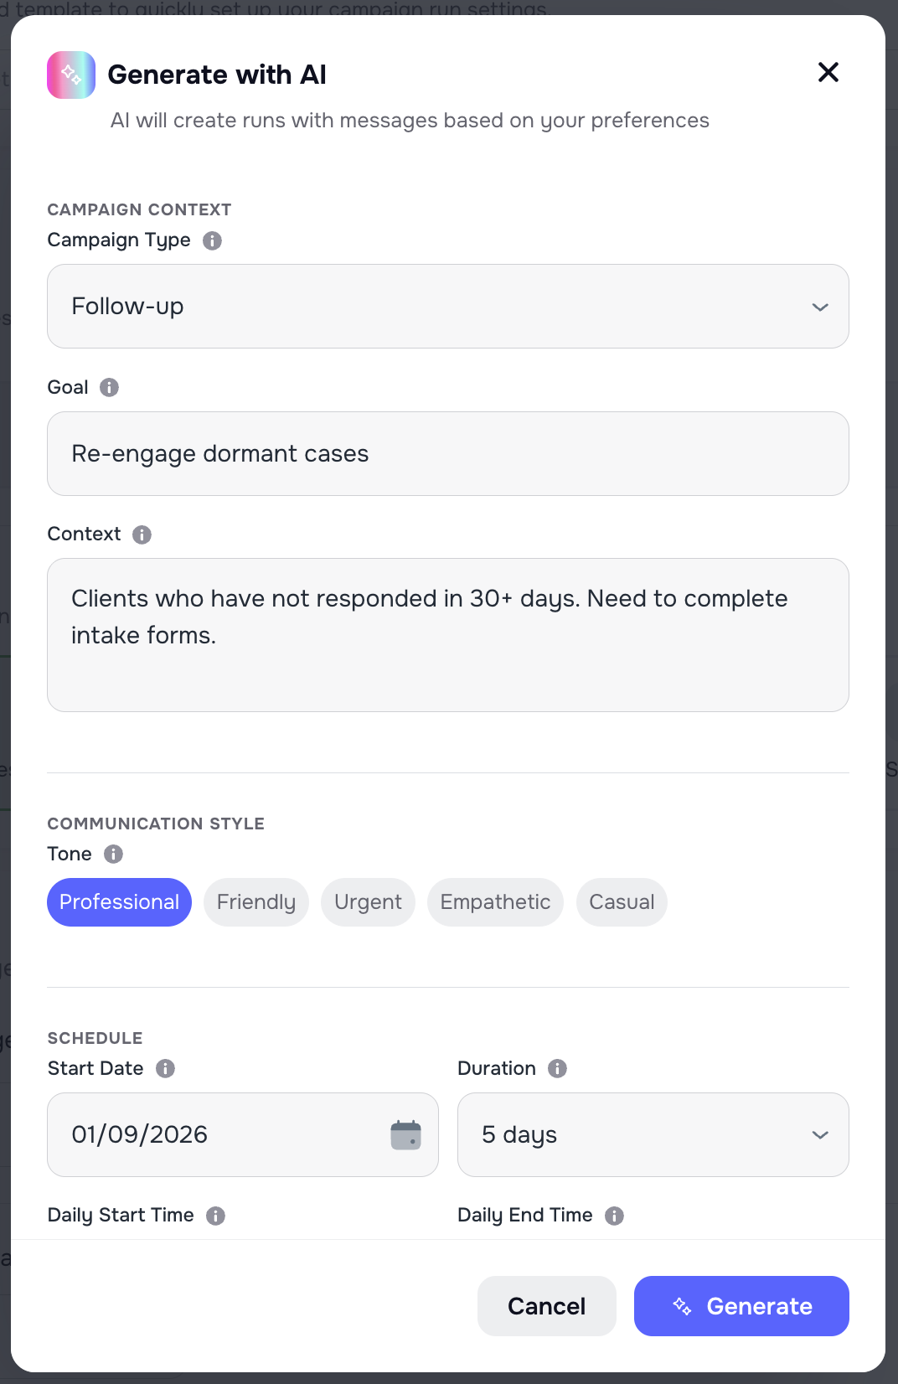Click inside the Context text area
The height and width of the screenshot is (1384, 898).
tap(448, 634)
